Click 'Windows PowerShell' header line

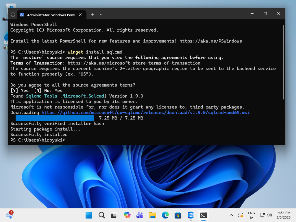point(34,25)
